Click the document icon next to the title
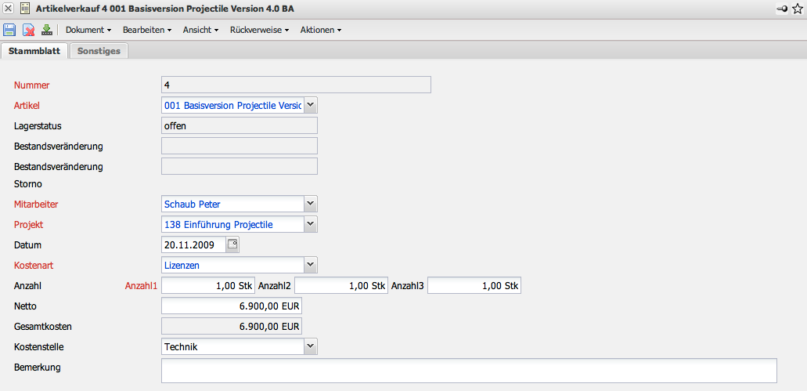Screen dimensions: 807x391 (24, 8)
